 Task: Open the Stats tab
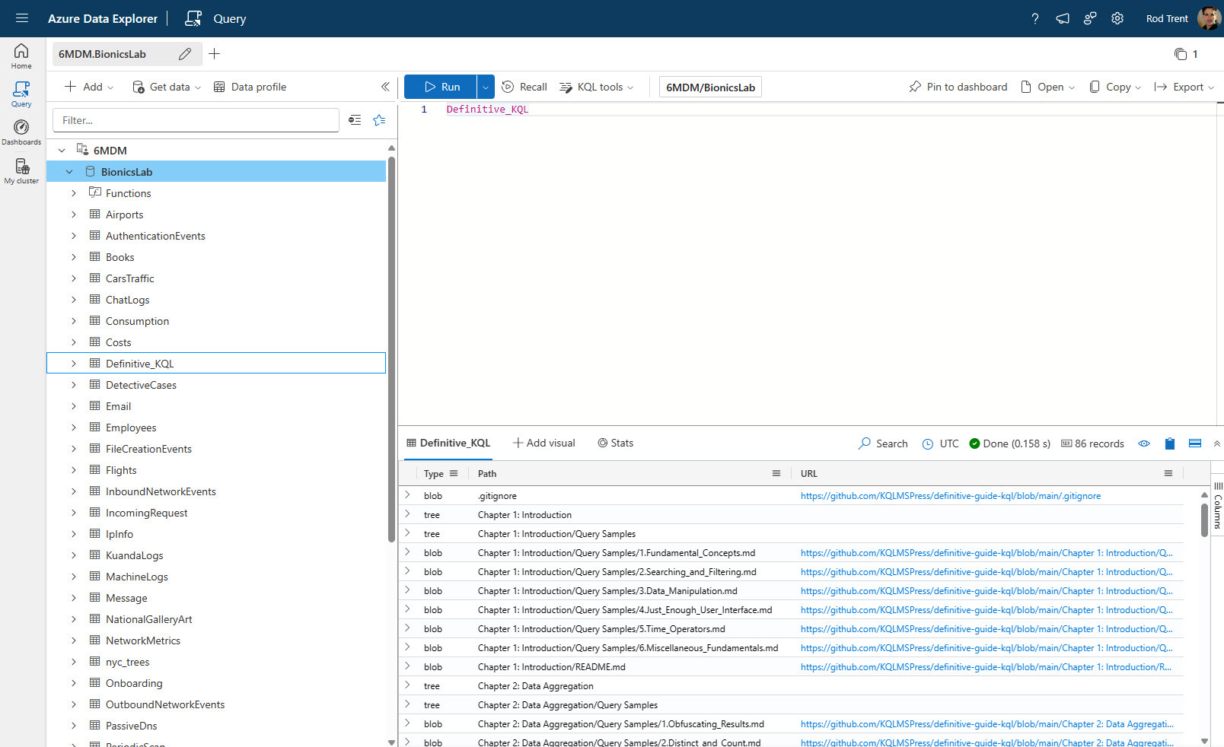[x=615, y=443]
